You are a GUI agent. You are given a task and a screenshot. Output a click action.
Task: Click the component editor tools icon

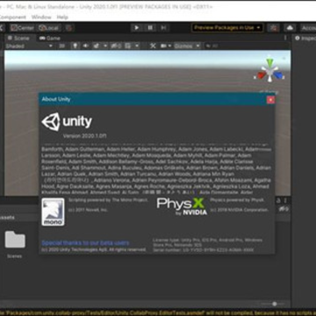pos(153,46)
